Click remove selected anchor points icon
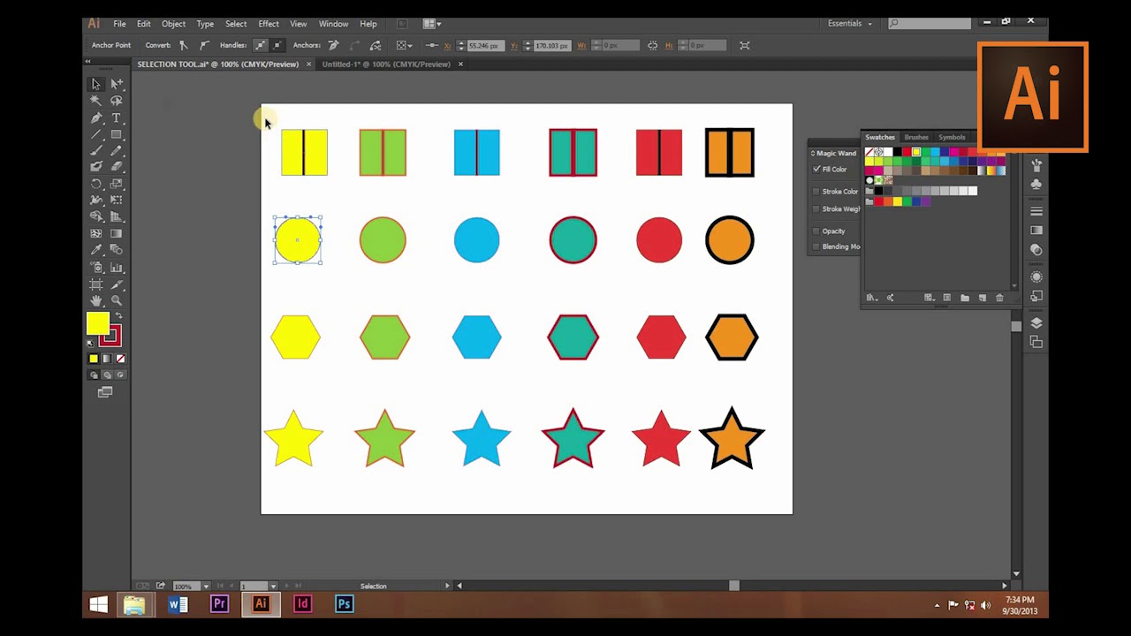1131x636 pixels. point(334,45)
